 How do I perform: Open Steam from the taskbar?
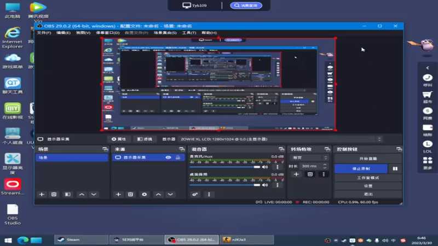[x=81, y=240]
